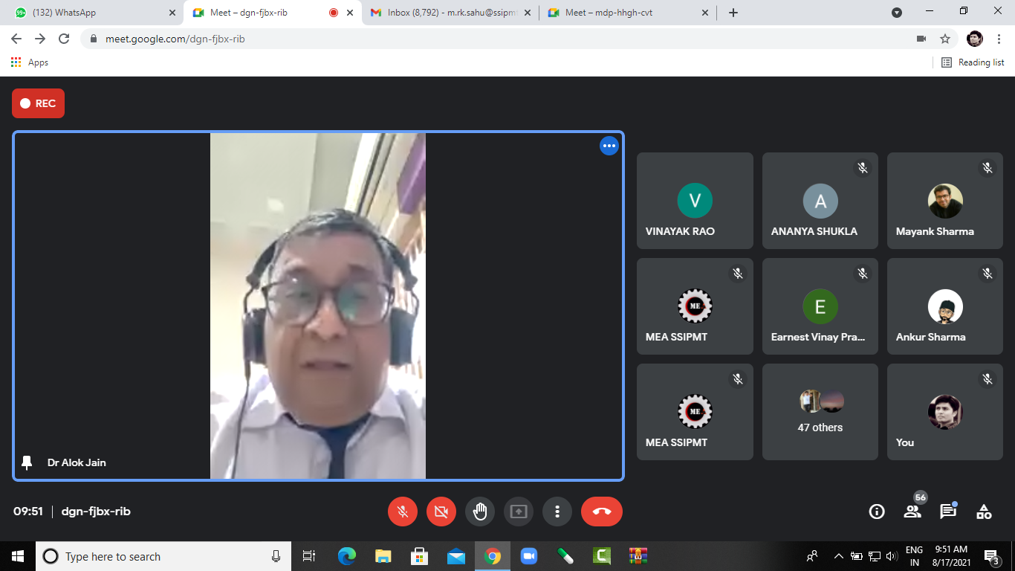The width and height of the screenshot is (1015, 571).
Task: Toggle microphone mute in Meet controls
Action: [x=402, y=512]
